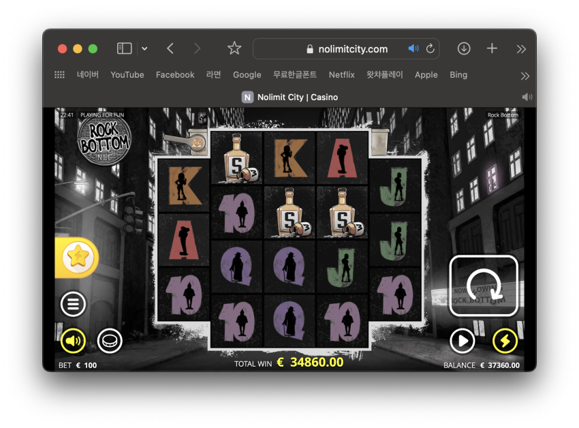Click the PLAYING FOR FUN label
The image size is (579, 428).
(102, 115)
